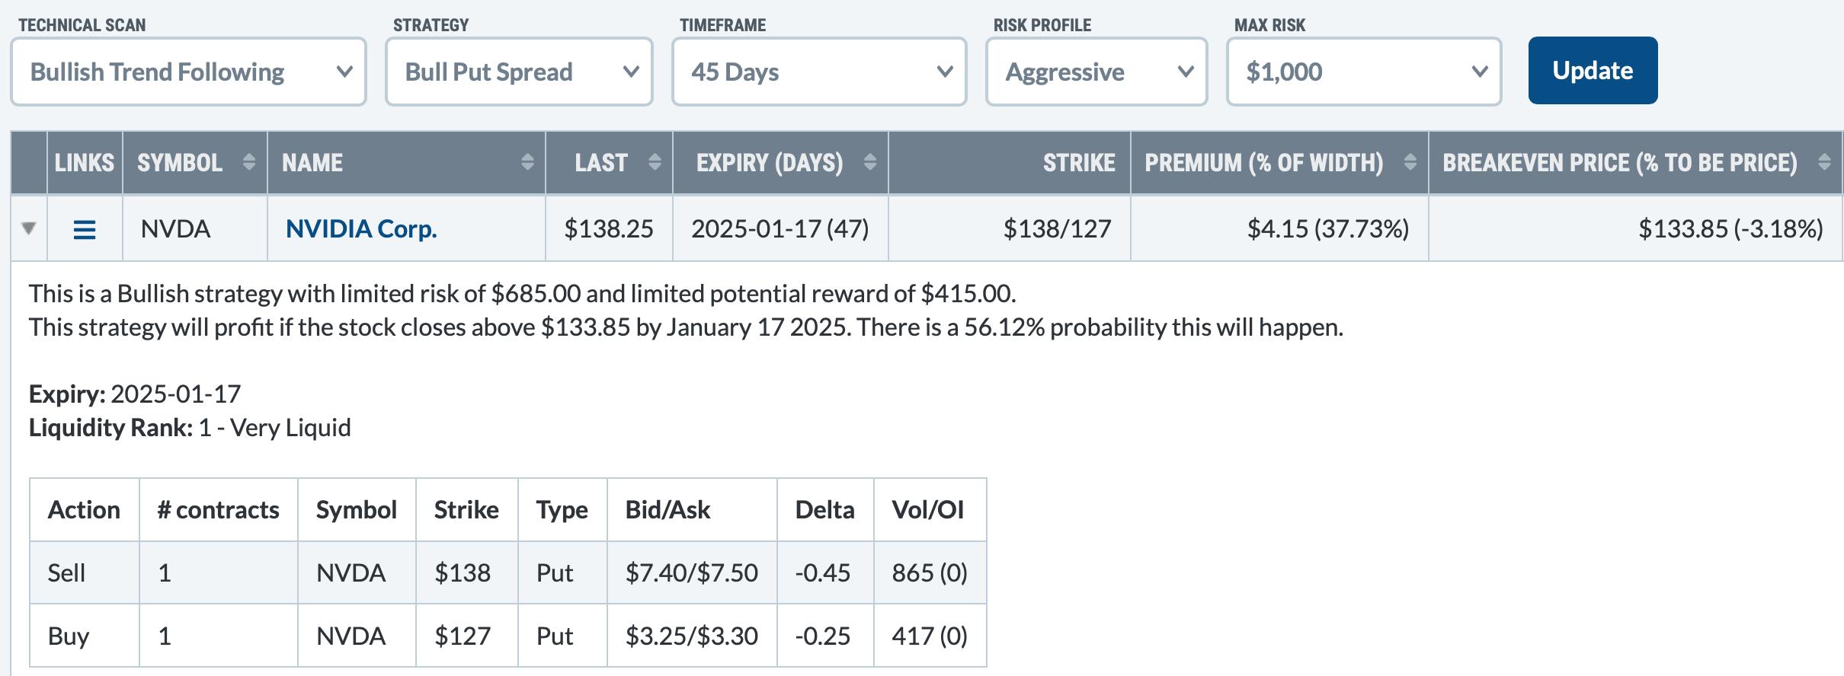Open the Strategy dropdown
This screenshot has height=676, width=1844.
pyautogui.click(x=519, y=72)
